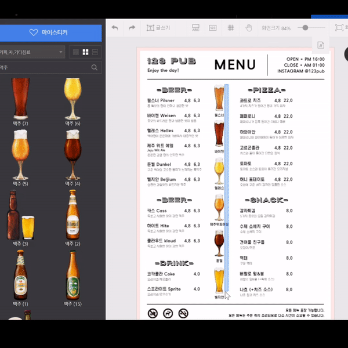Screen dimensions: 348x348
Task: Open the 마이스티커 button
Action: [50, 33]
